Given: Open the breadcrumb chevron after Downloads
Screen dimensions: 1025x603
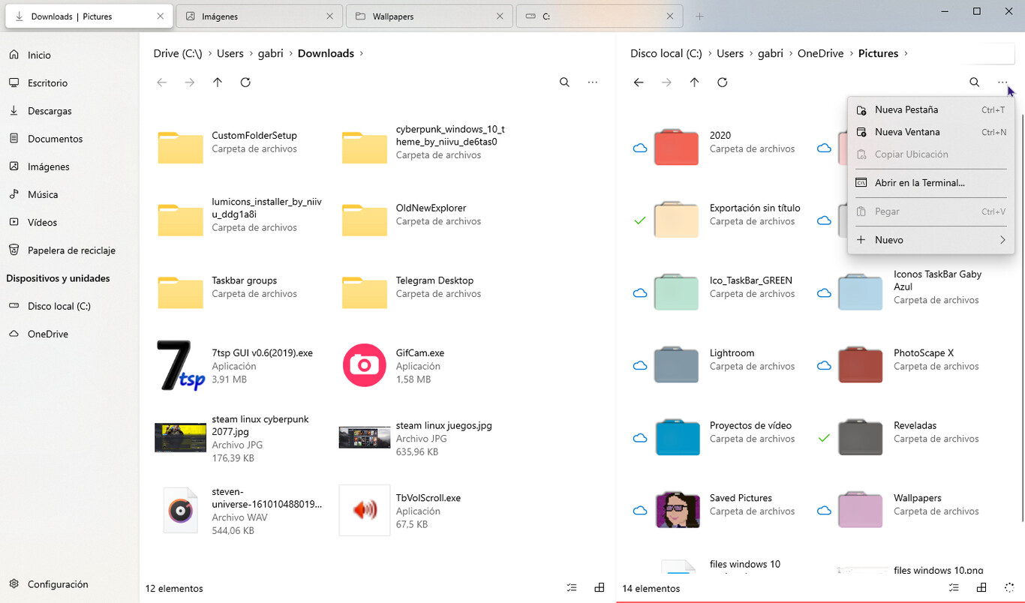Looking at the screenshot, I should (x=361, y=53).
